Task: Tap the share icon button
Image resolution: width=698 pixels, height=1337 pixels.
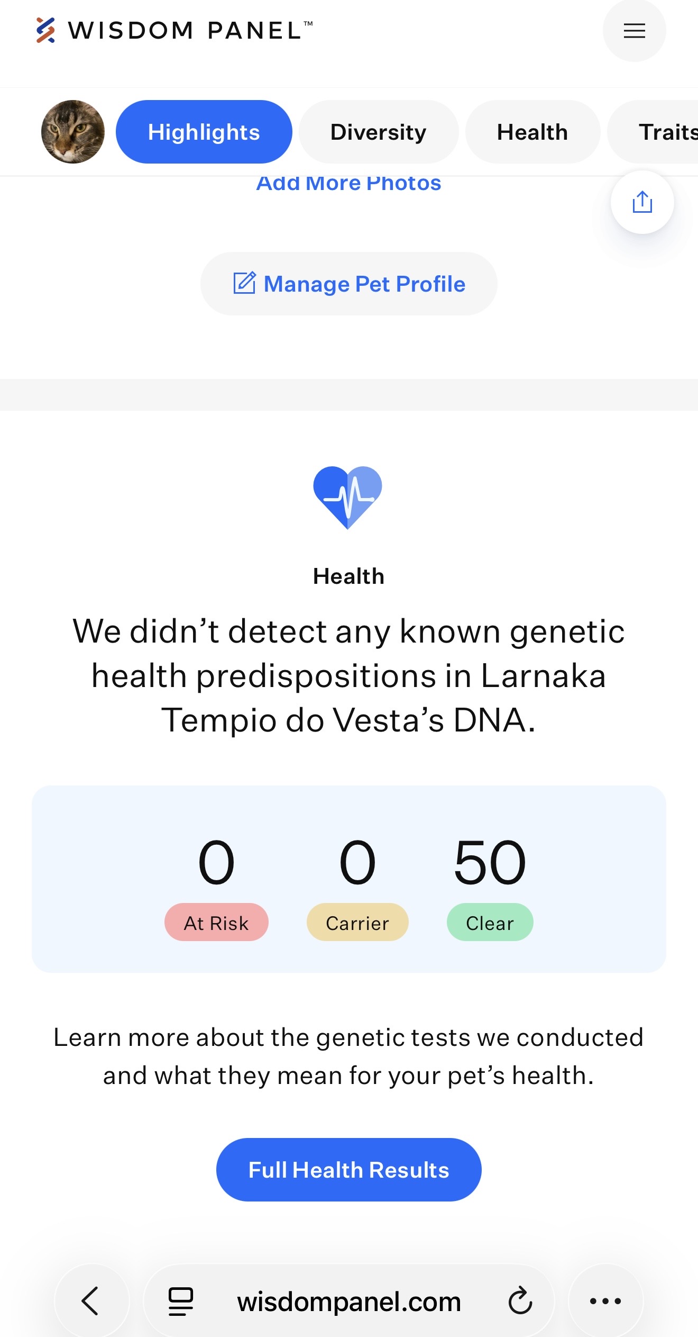Action: pyautogui.click(x=642, y=202)
